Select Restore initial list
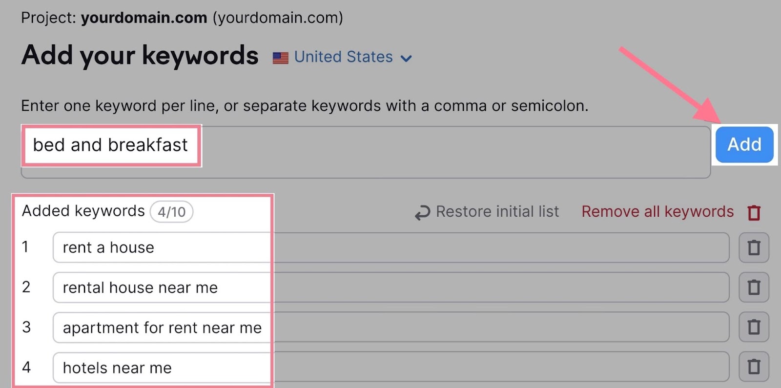 497,212
